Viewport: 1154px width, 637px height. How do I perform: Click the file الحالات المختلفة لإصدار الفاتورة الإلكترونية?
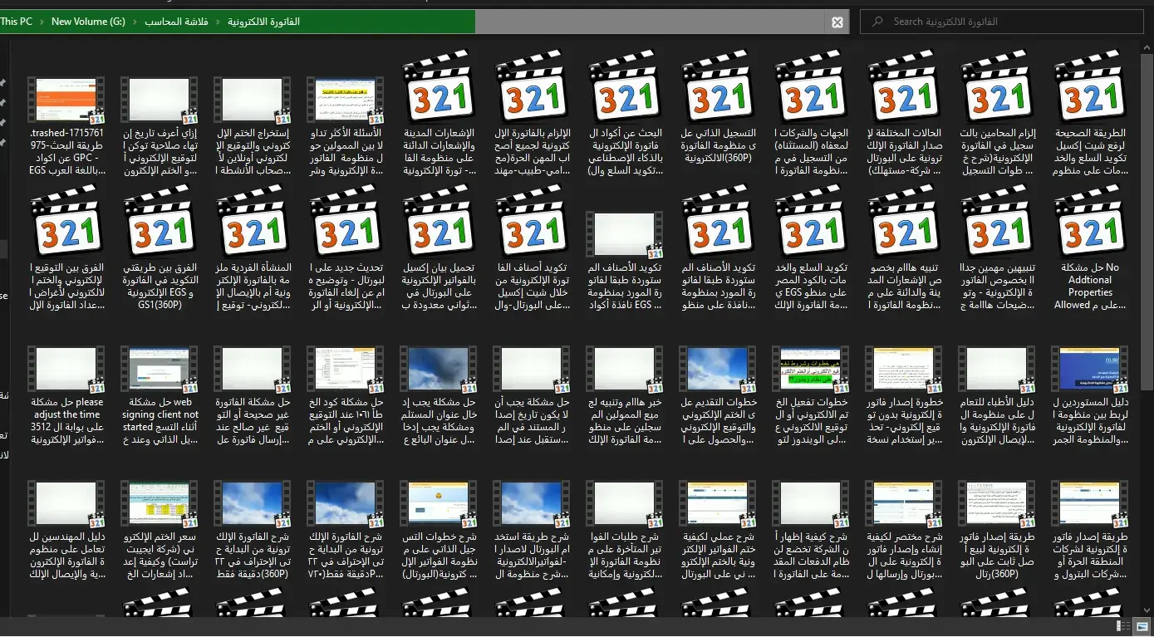(905, 114)
